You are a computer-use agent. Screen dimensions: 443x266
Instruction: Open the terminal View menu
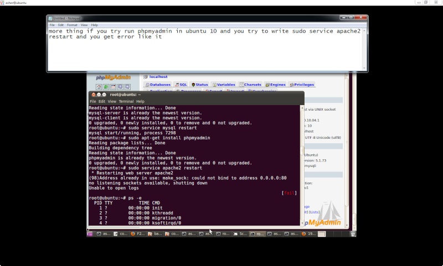click(112, 102)
